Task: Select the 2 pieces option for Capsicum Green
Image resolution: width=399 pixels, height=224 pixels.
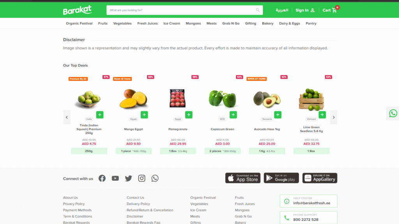Action: (x=222, y=151)
